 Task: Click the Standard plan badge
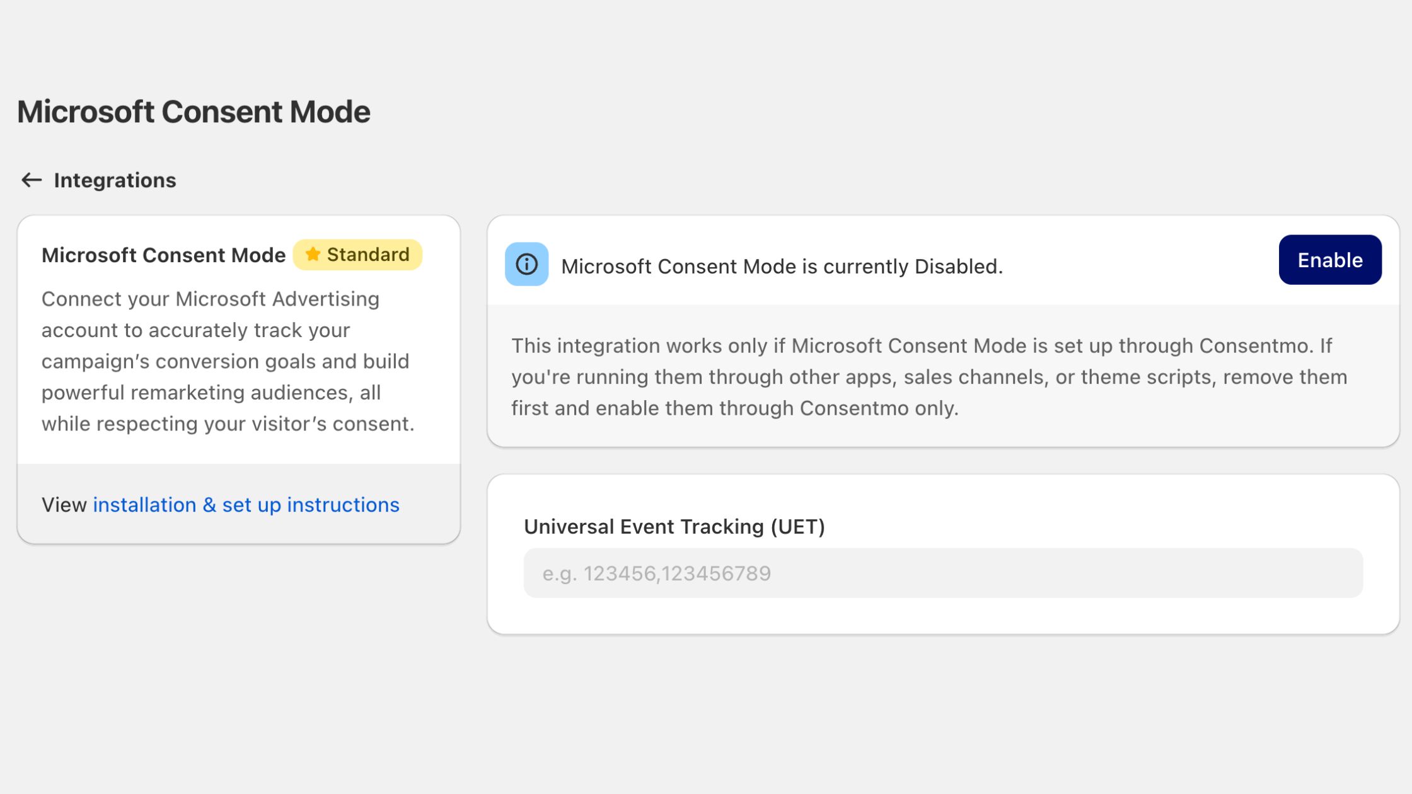357,255
